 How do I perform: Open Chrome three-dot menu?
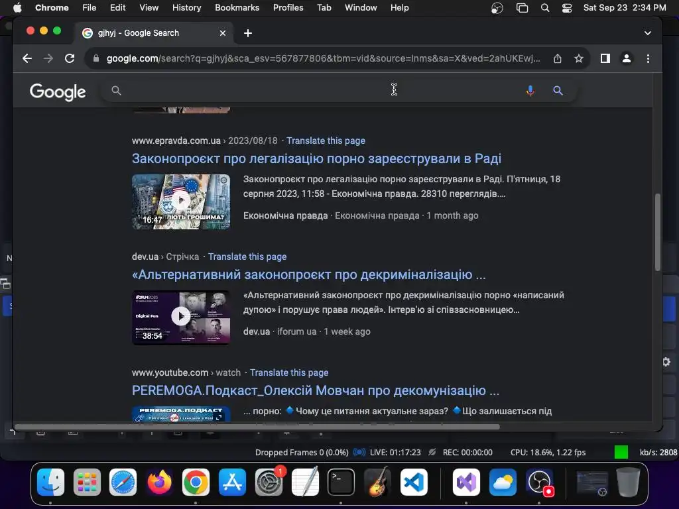point(648,58)
